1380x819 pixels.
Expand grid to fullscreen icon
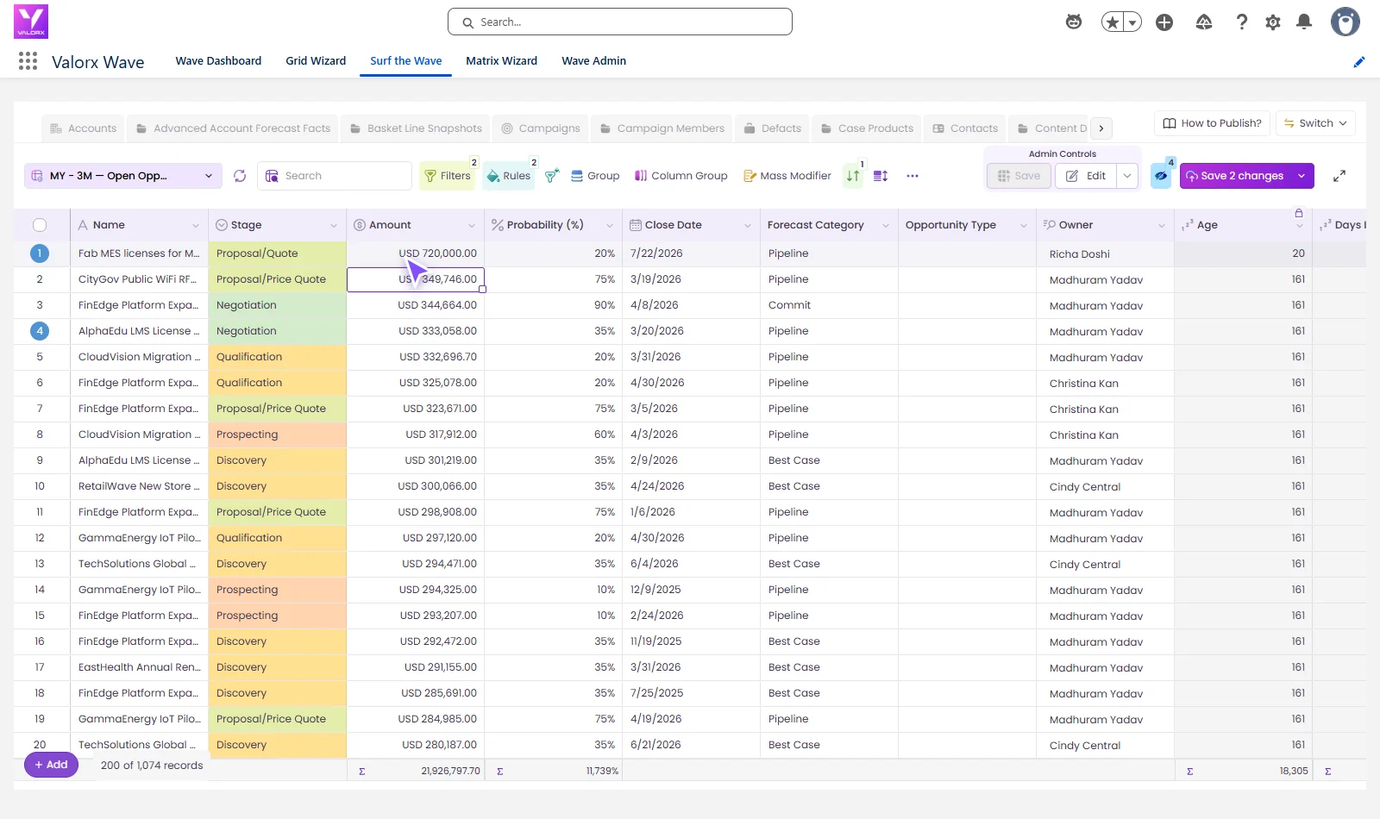point(1339,176)
